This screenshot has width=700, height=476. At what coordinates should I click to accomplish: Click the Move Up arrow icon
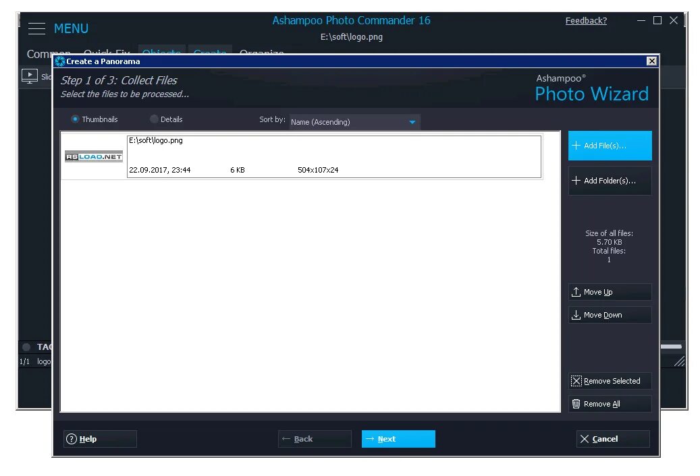576,292
